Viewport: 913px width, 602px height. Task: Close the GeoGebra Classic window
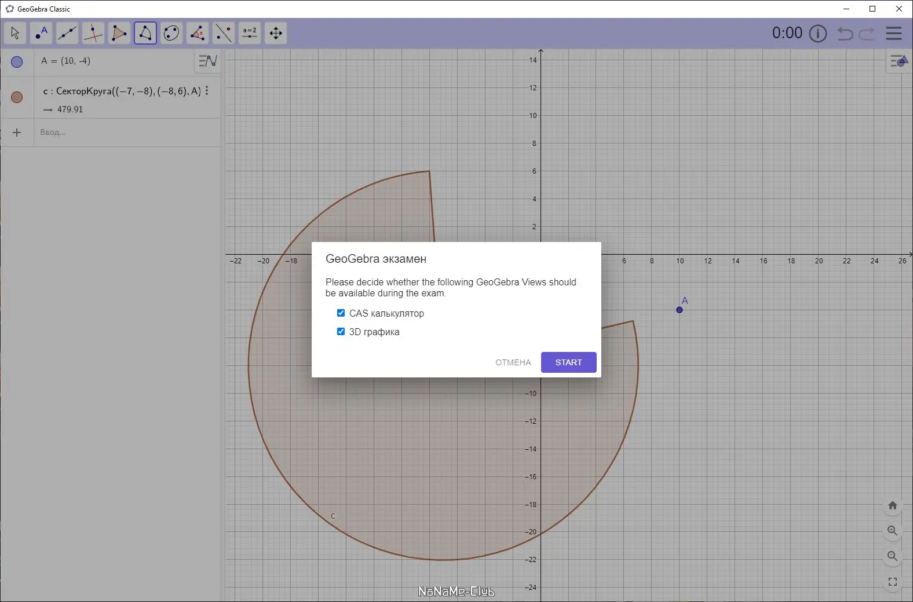899,9
